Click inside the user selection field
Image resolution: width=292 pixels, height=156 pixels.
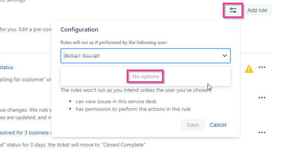146,56
